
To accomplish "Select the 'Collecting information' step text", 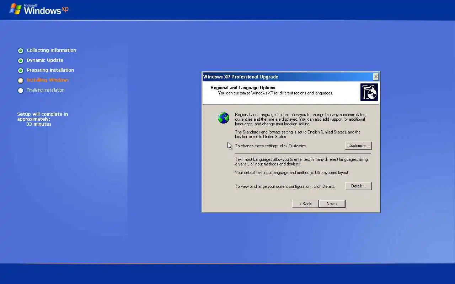I will [x=52, y=50].
